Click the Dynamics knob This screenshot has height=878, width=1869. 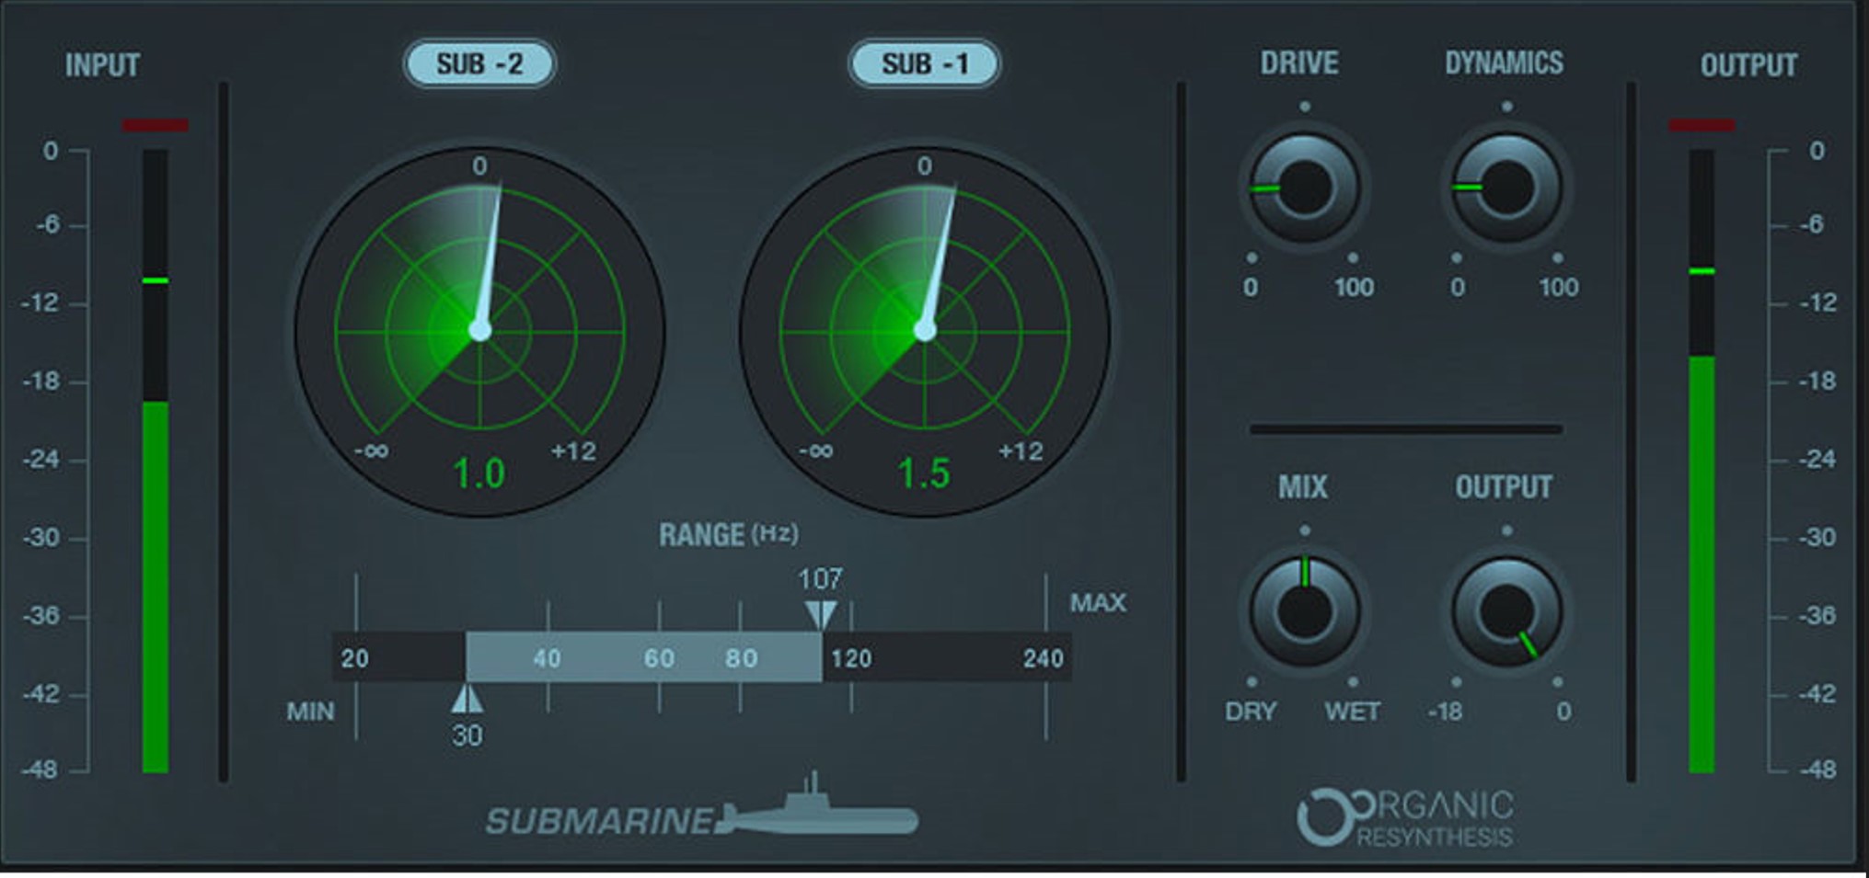1506,188
